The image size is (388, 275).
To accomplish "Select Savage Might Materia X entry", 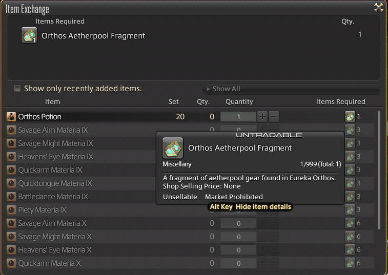I will (x=55, y=237).
